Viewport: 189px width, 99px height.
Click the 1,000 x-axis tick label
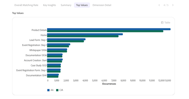click(x=57, y=81)
